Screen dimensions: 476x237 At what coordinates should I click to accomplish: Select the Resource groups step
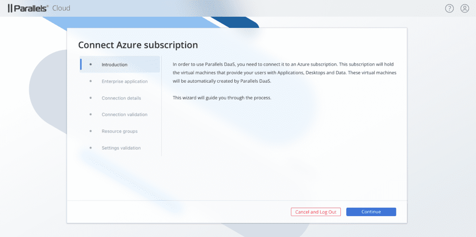(x=120, y=131)
